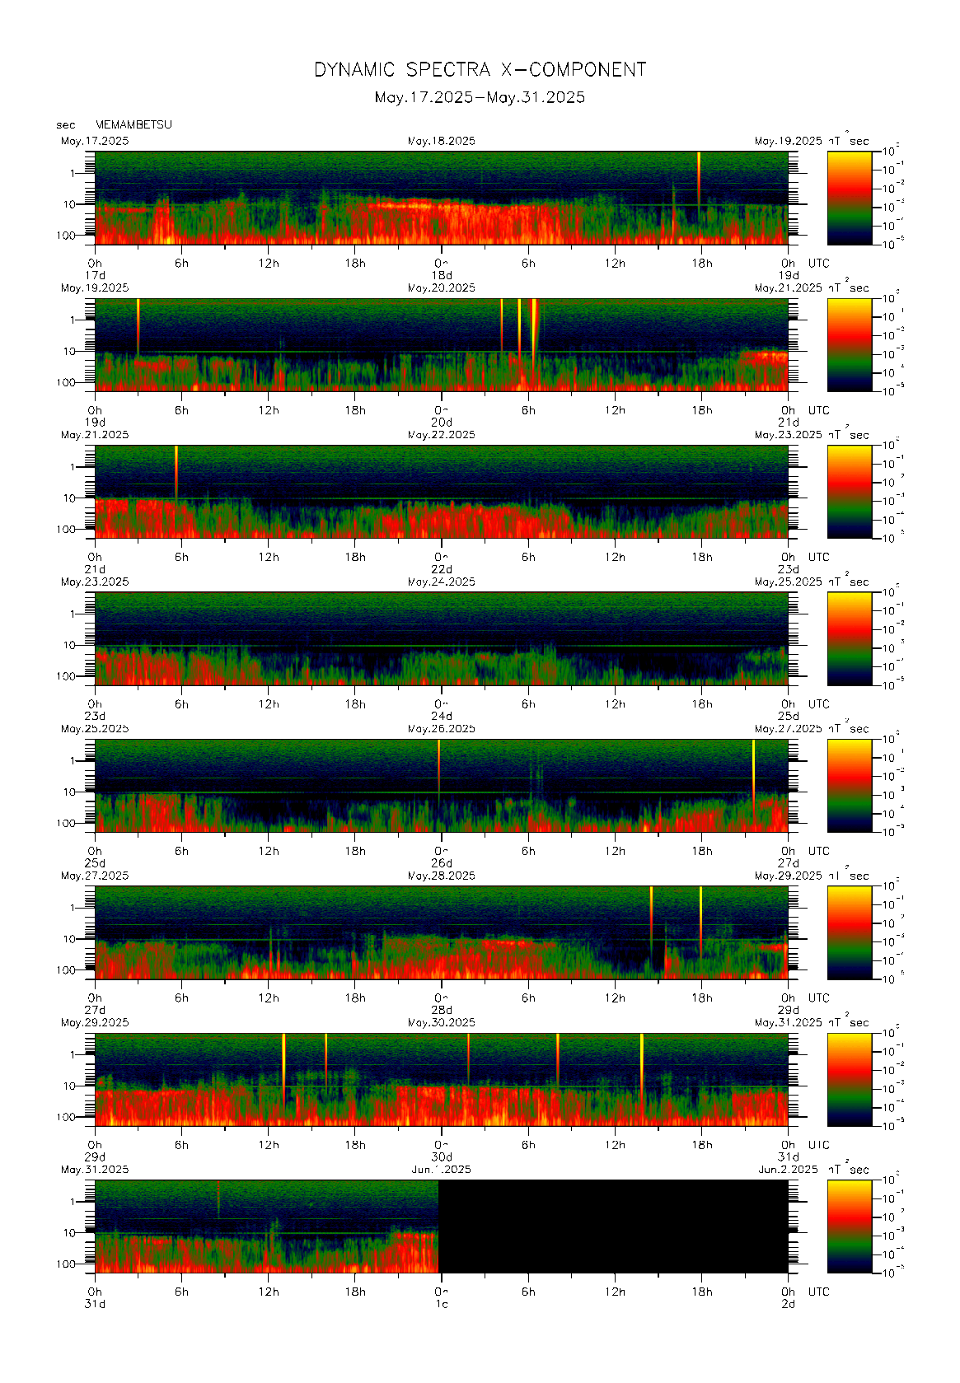Click the color scale bar beside the May 31–Jun 2 panel
Viewport: 960px width, 1383px height.
850,1226
